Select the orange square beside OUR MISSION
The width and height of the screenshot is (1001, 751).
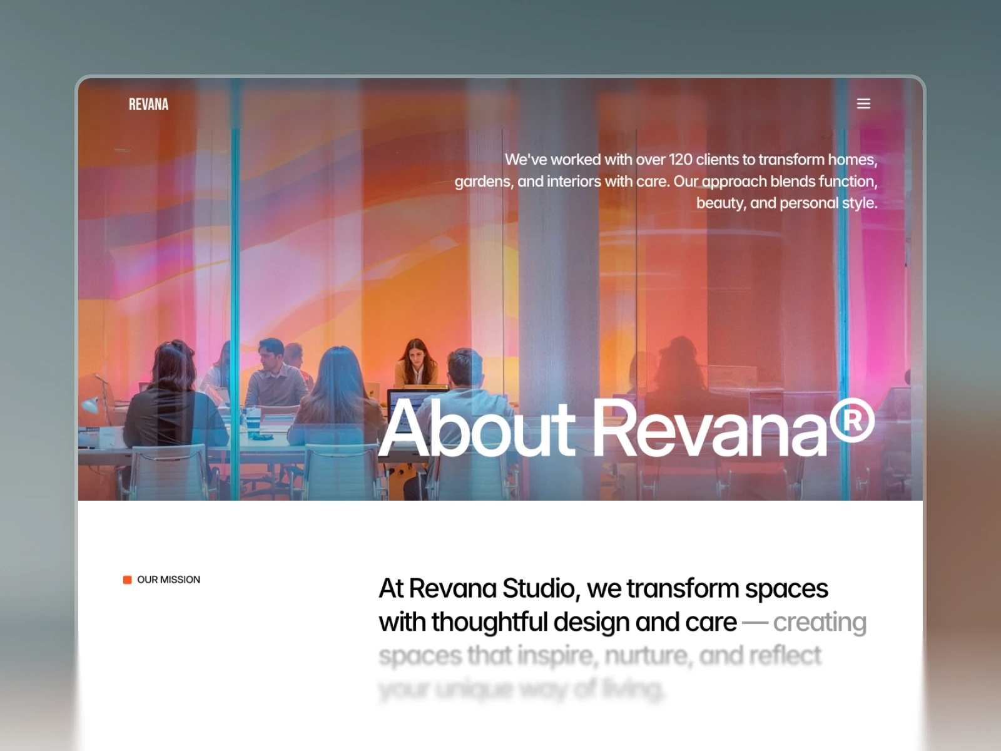128,580
